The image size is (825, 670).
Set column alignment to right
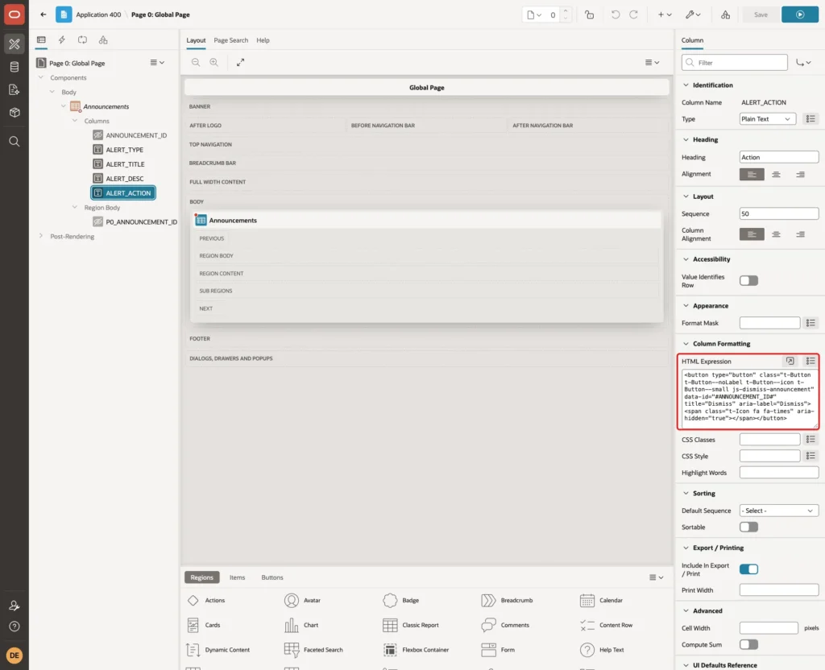click(x=800, y=234)
